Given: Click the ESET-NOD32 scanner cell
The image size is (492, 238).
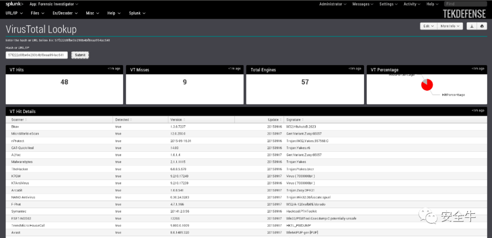Looking at the screenshot, I should [21, 218].
